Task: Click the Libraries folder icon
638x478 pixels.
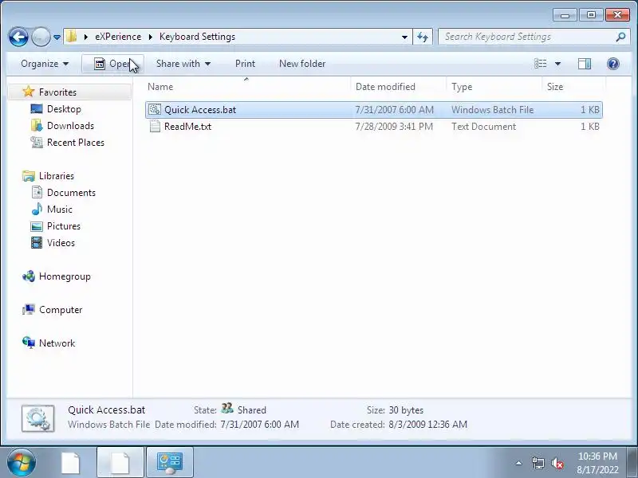Action: [29, 176]
